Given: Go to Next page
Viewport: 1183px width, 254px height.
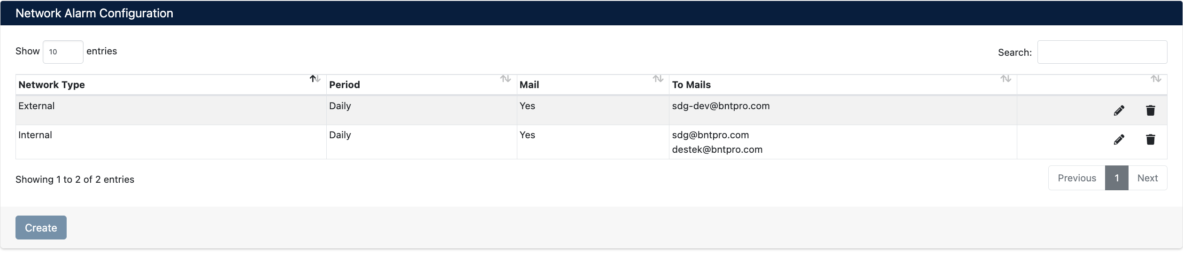Looking at the screenshot, I should [x=1147, y=178].
